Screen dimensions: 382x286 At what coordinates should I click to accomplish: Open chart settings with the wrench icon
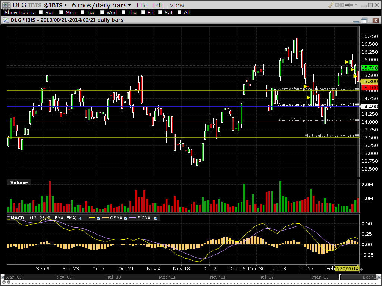331,5
